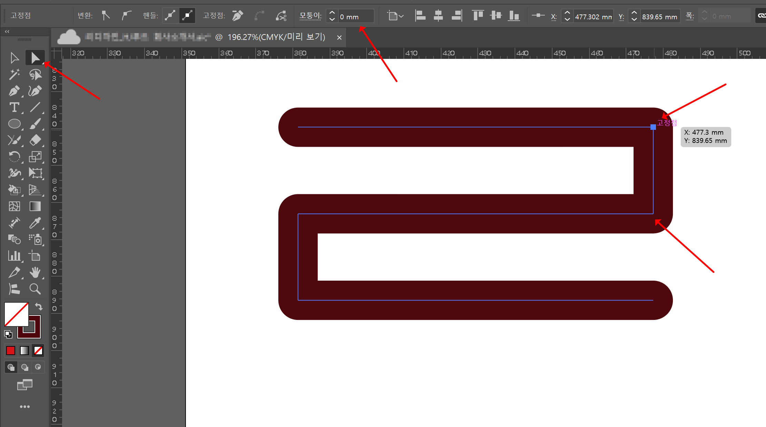The image size is (766, 427).
Task: Convert anchor point to smooth
Action: point(127,15)
